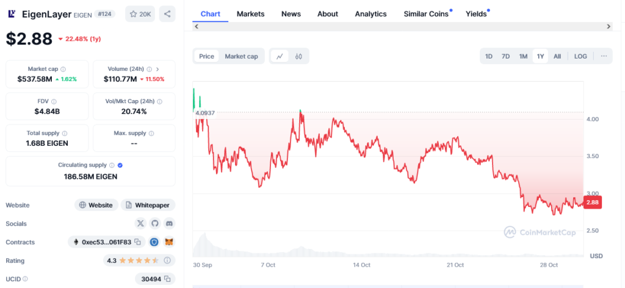Toggle chart to Market cap view
Image resolution: width=625 pixels, height=288 pixels.
(x=241, y=56)
